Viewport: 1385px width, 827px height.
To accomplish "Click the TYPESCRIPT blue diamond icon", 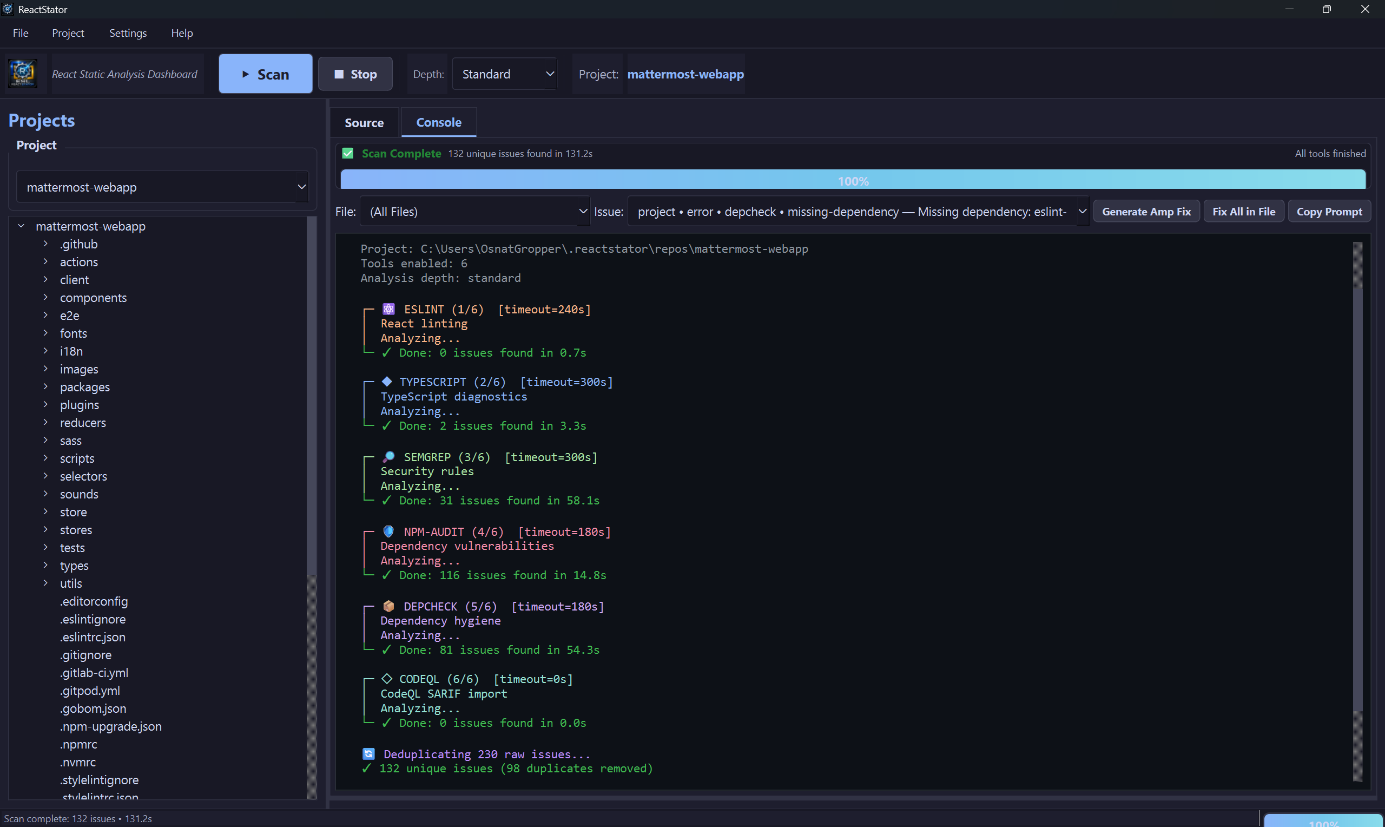I will (x=386, y=381).
